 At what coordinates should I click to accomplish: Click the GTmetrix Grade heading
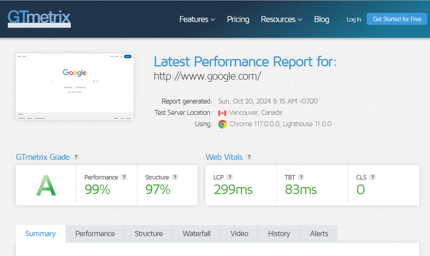click(43, 157)
